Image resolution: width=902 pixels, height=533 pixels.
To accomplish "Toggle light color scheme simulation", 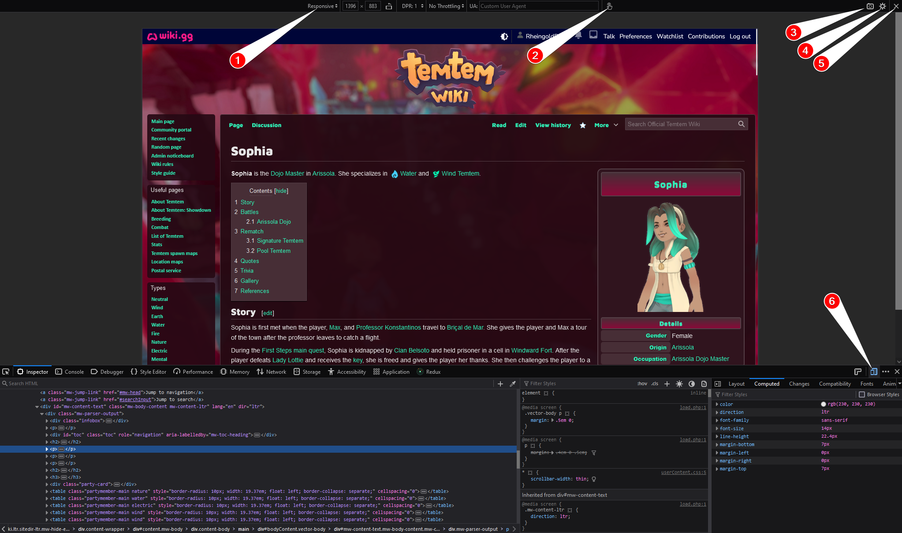I will click(x=679, y=384).
